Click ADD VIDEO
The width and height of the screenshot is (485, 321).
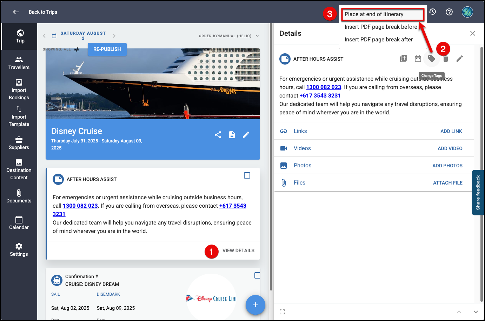pyautogui.click(x=450, y=148)
